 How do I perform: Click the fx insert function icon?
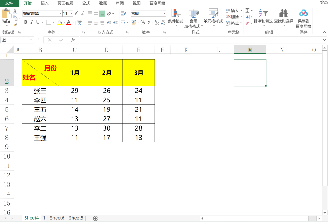[x=73, y=40]
